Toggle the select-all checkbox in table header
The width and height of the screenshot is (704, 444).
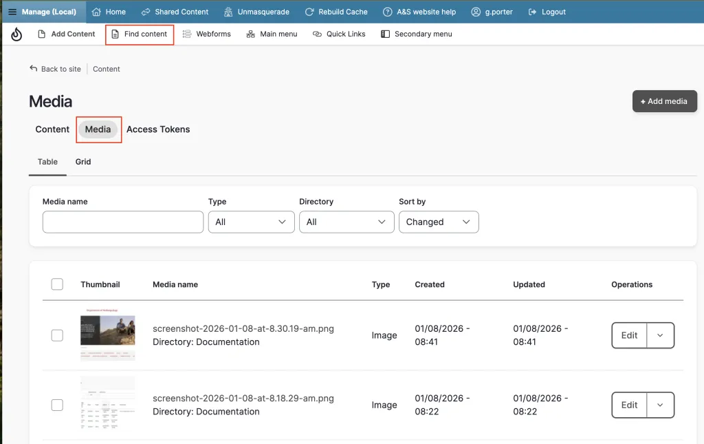click(x=57, y=284)
